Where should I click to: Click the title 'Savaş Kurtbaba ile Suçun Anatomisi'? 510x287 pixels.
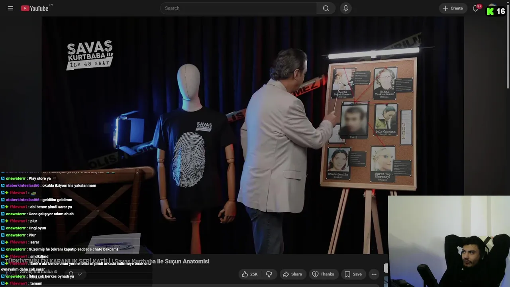click(x=162, y=261)
